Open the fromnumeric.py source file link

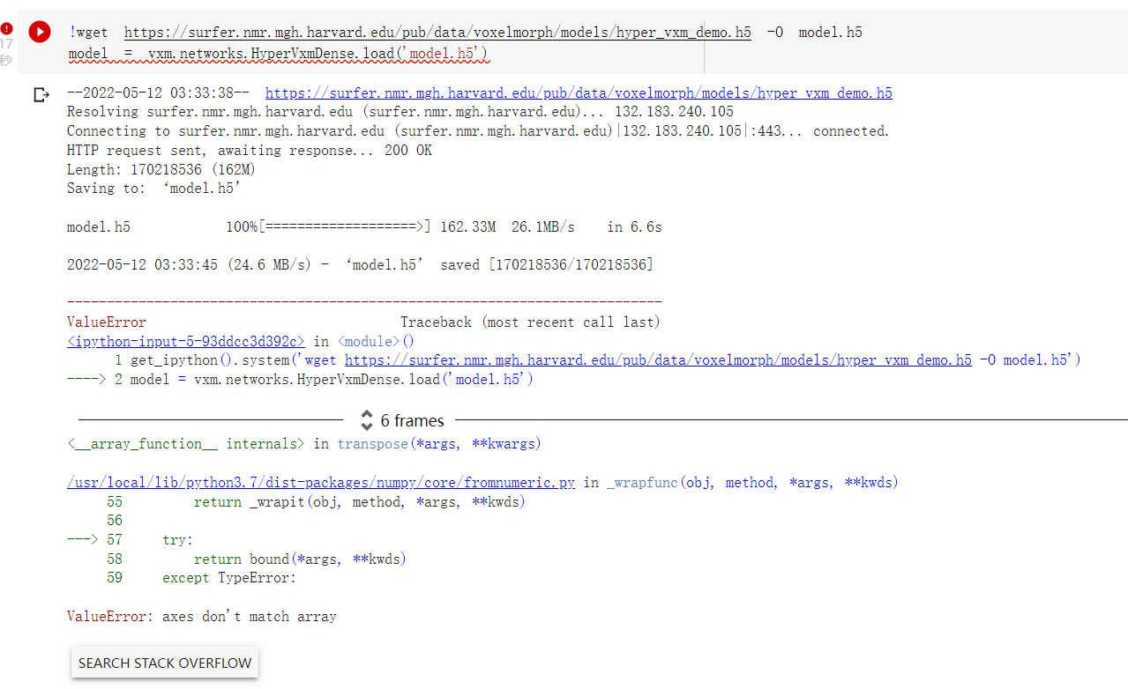coord(320,482)
